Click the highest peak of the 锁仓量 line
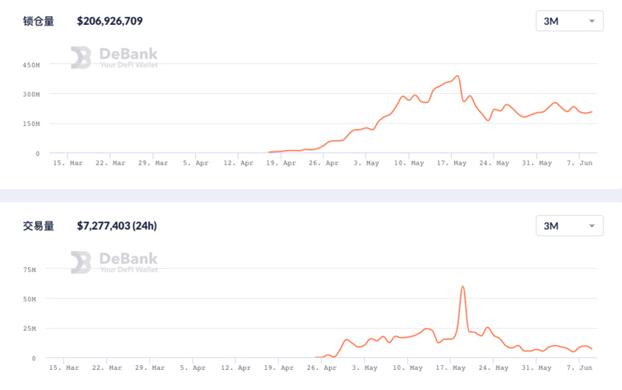 (x=458, y=76)
